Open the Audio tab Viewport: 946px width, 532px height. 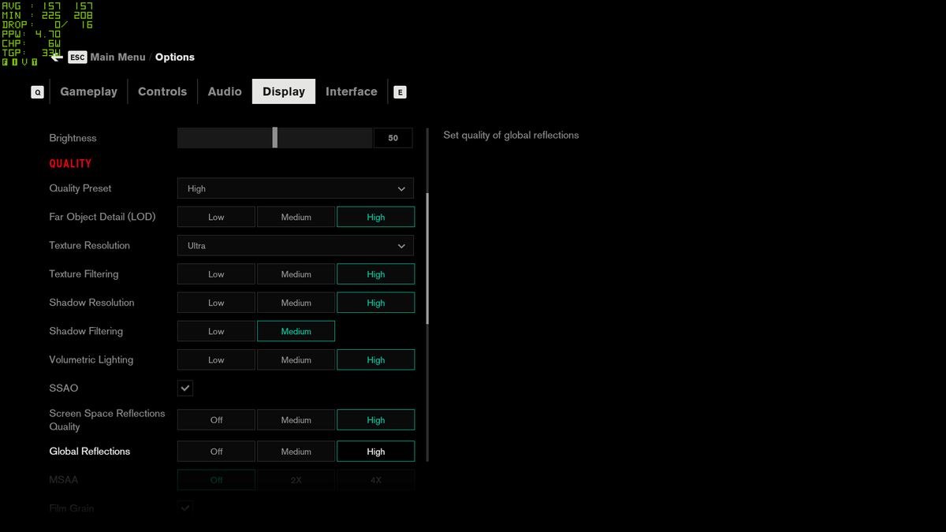[x=225, y=91]
